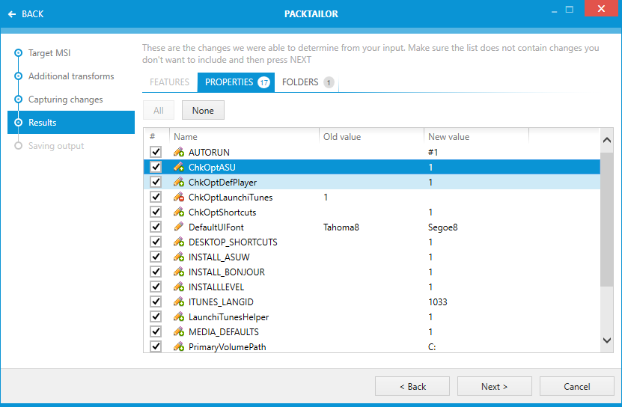This screenshot has height=407, width=622.
Task: Select the Target MSI wizard step
Action: (x=49, y=53)
